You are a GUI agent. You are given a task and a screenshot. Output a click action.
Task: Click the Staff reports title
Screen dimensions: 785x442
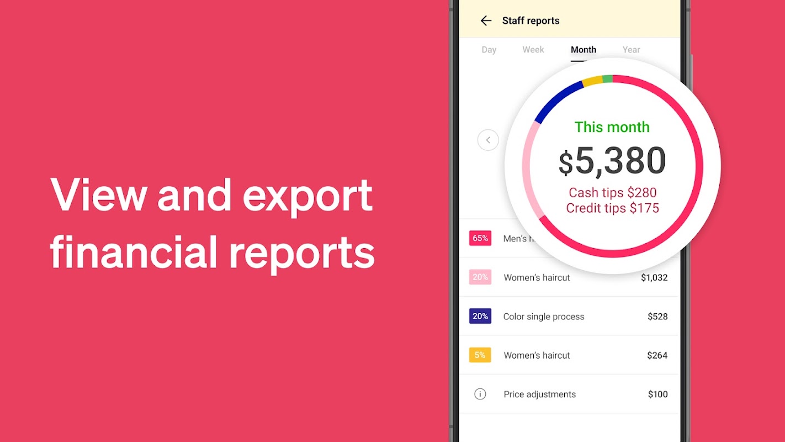pyautogui.click(x=531, y=21)
